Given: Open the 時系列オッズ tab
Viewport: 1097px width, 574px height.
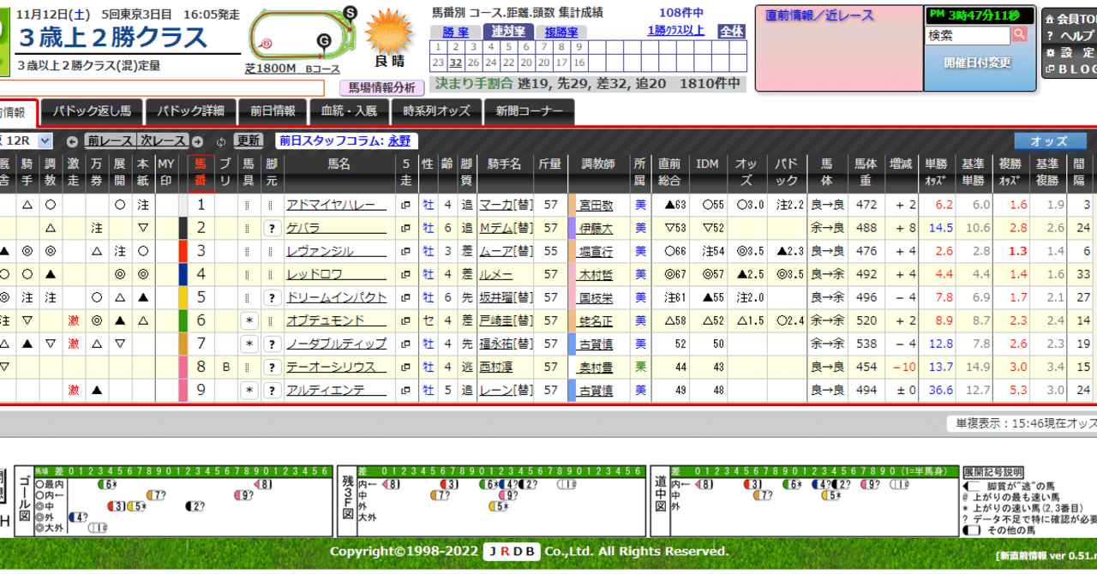Looking at the screenshot, I should click(x=437, y=112).
